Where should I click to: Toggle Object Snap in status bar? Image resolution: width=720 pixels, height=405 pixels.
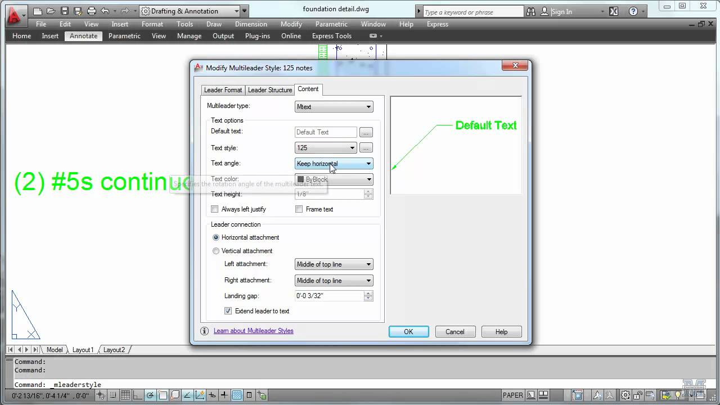(x=163, y=395)
